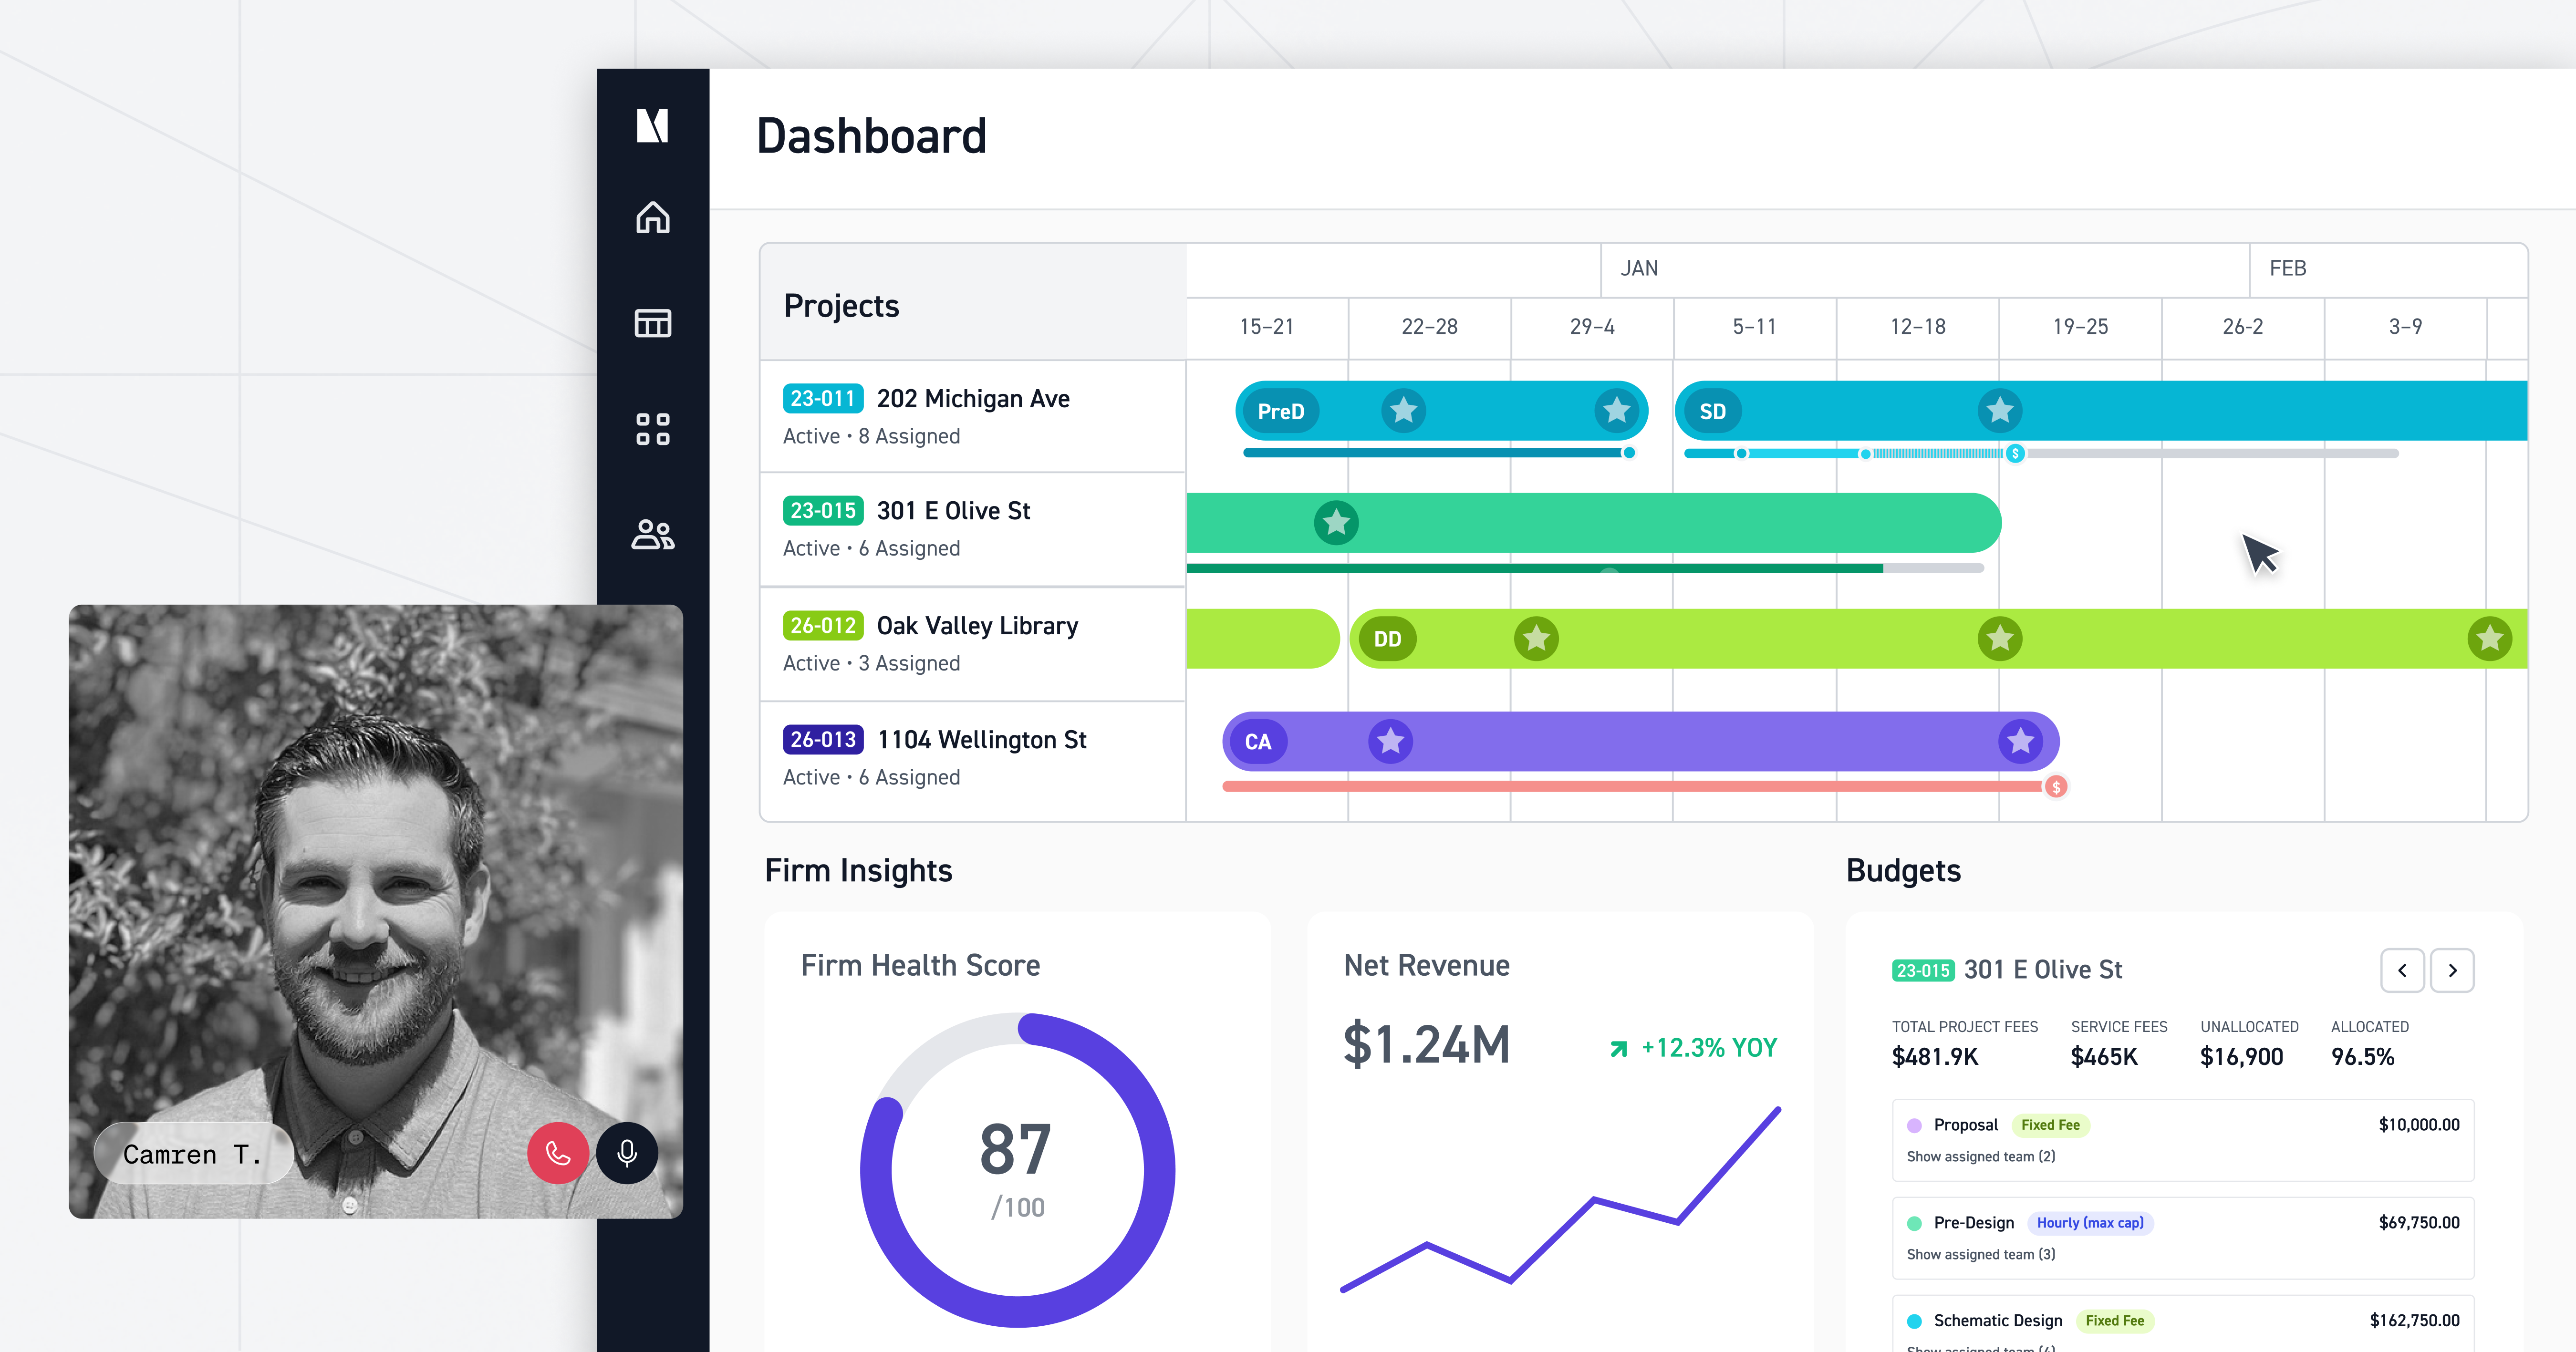Select the SD phase label
The image size is (2576, 1352).
point(1712,411)
